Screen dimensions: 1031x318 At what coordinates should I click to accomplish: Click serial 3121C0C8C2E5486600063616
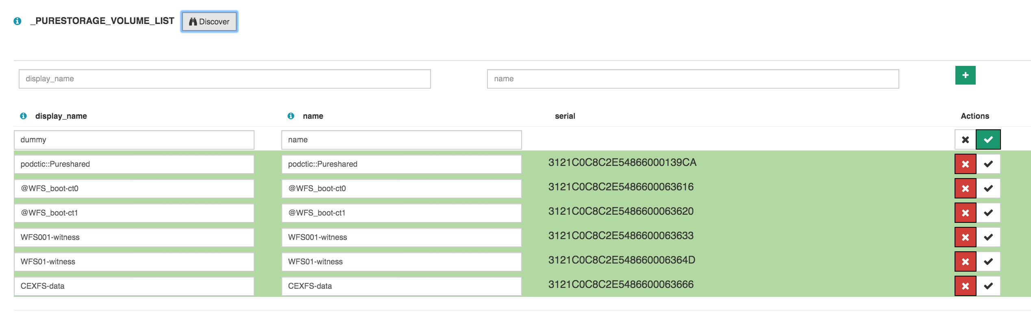pos(621,187)
